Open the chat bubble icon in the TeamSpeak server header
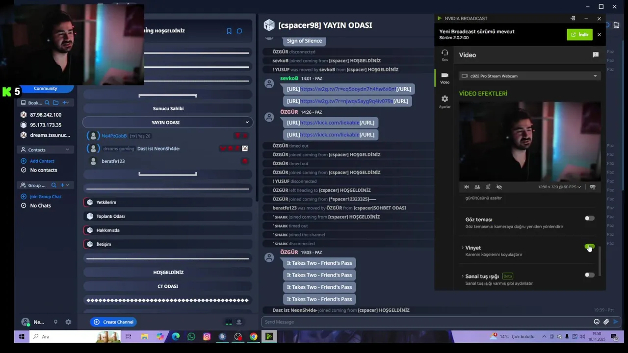Screen dimensions: 628x353 [x=239, y=31]
